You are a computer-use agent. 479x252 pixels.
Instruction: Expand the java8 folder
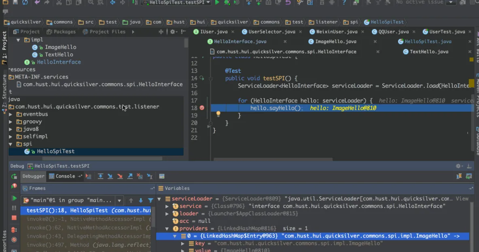tap(11, 129)
